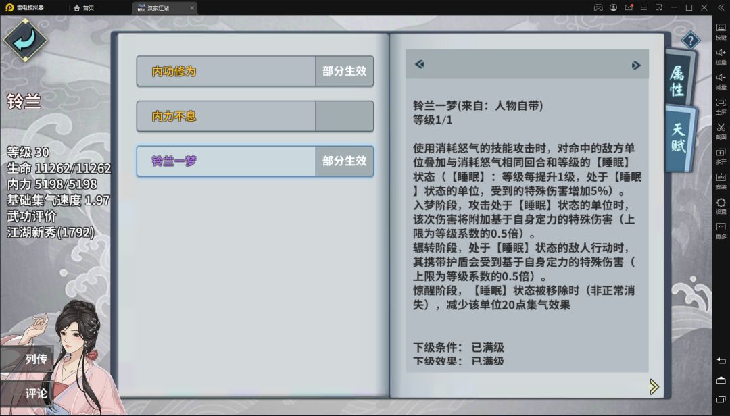
Task: Open the mail message icon in title bar
Action: tap(629, 7)
